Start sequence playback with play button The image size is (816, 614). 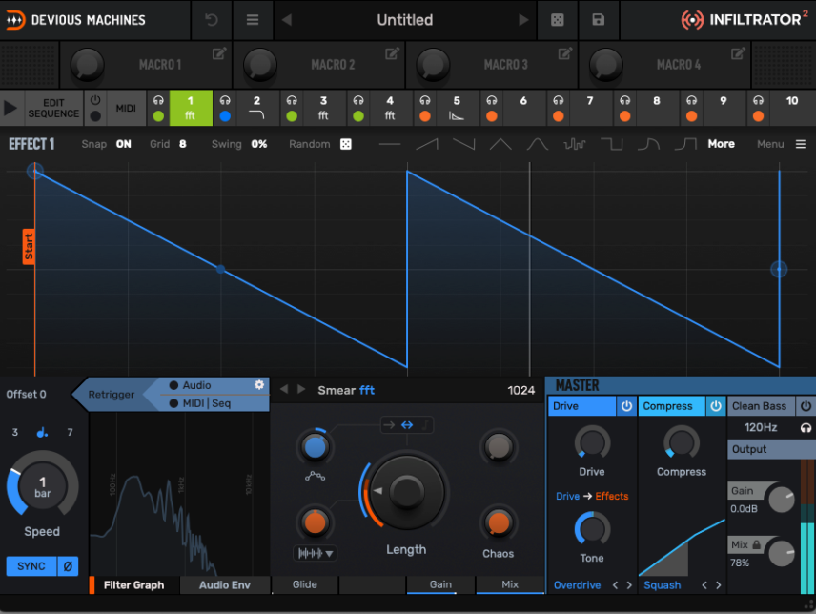(x=10, y=108)
